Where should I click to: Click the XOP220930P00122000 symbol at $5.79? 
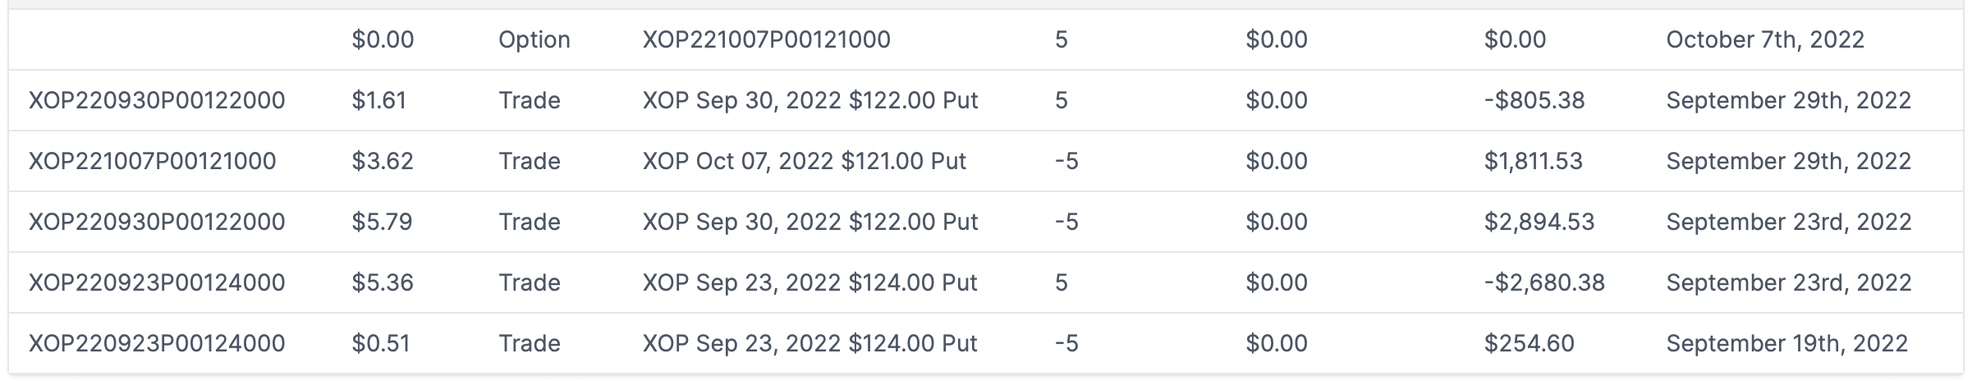[x=157, y=222]
